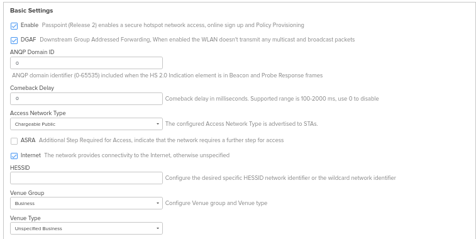476x239 pixels.
Task: Expand the Venue Group Business dropdown
Action: pos(86,203)
